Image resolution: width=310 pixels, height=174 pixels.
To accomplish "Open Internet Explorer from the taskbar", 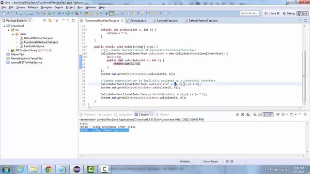I will click(x=20, y=169).
